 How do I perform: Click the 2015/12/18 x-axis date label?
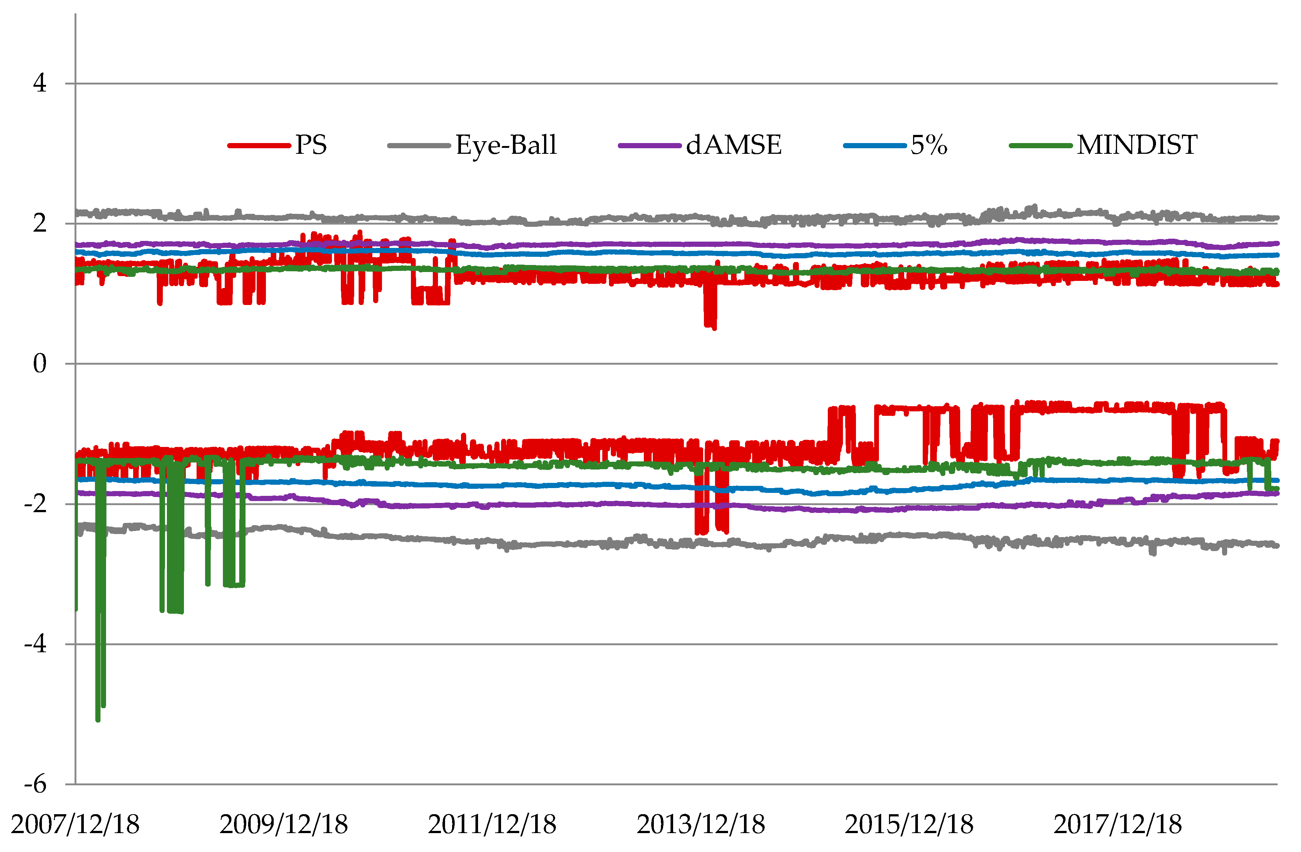click(x=909, y=825)
